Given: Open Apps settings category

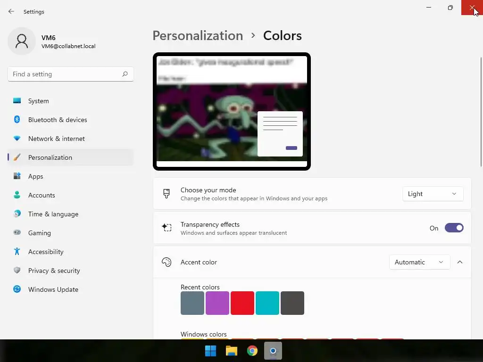Looking at the screenshot, I should point(71,176).
